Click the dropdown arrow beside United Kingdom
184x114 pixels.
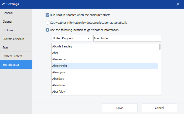point(88,38)
